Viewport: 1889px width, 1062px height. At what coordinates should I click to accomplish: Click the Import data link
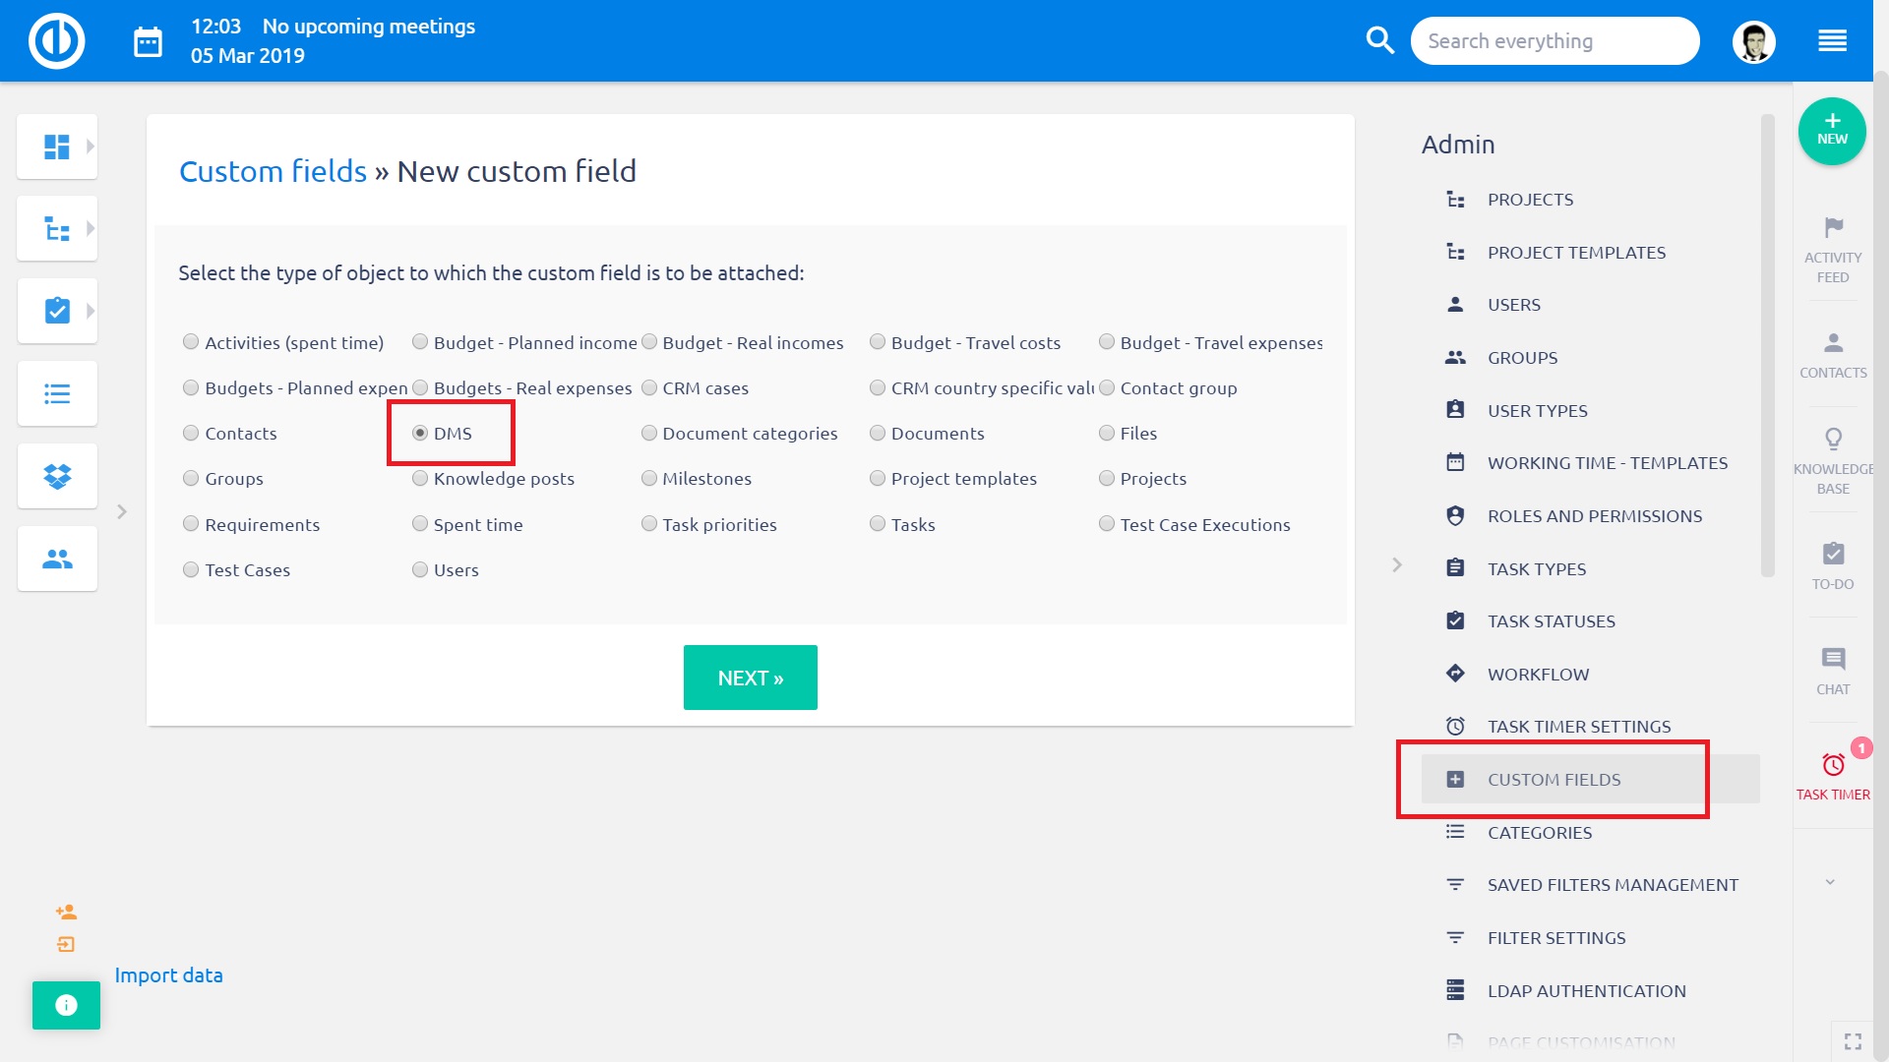point(168,974)
